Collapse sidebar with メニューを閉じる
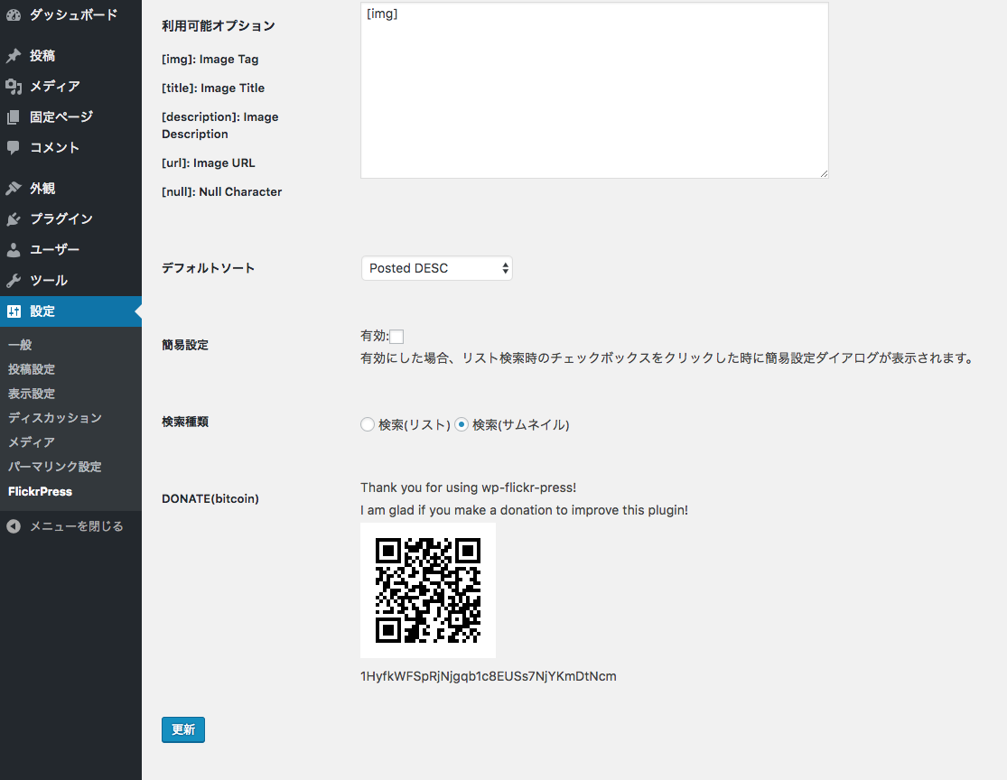The height and width of the screenshot is (780, 1007). tap(77, 526)
